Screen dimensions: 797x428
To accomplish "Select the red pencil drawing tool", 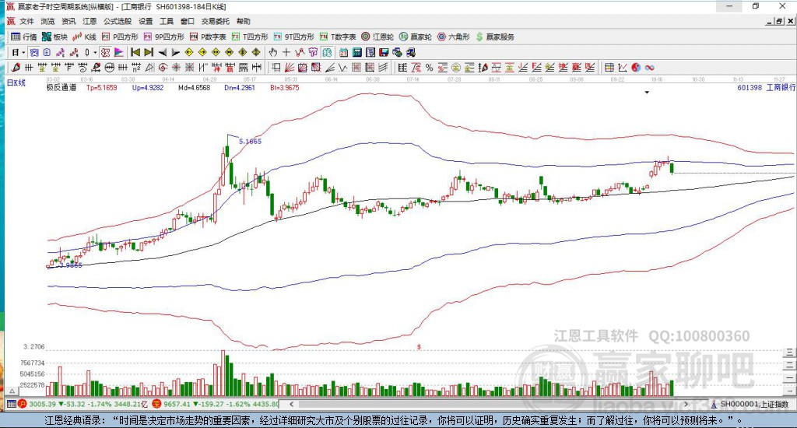I will 16,68.
